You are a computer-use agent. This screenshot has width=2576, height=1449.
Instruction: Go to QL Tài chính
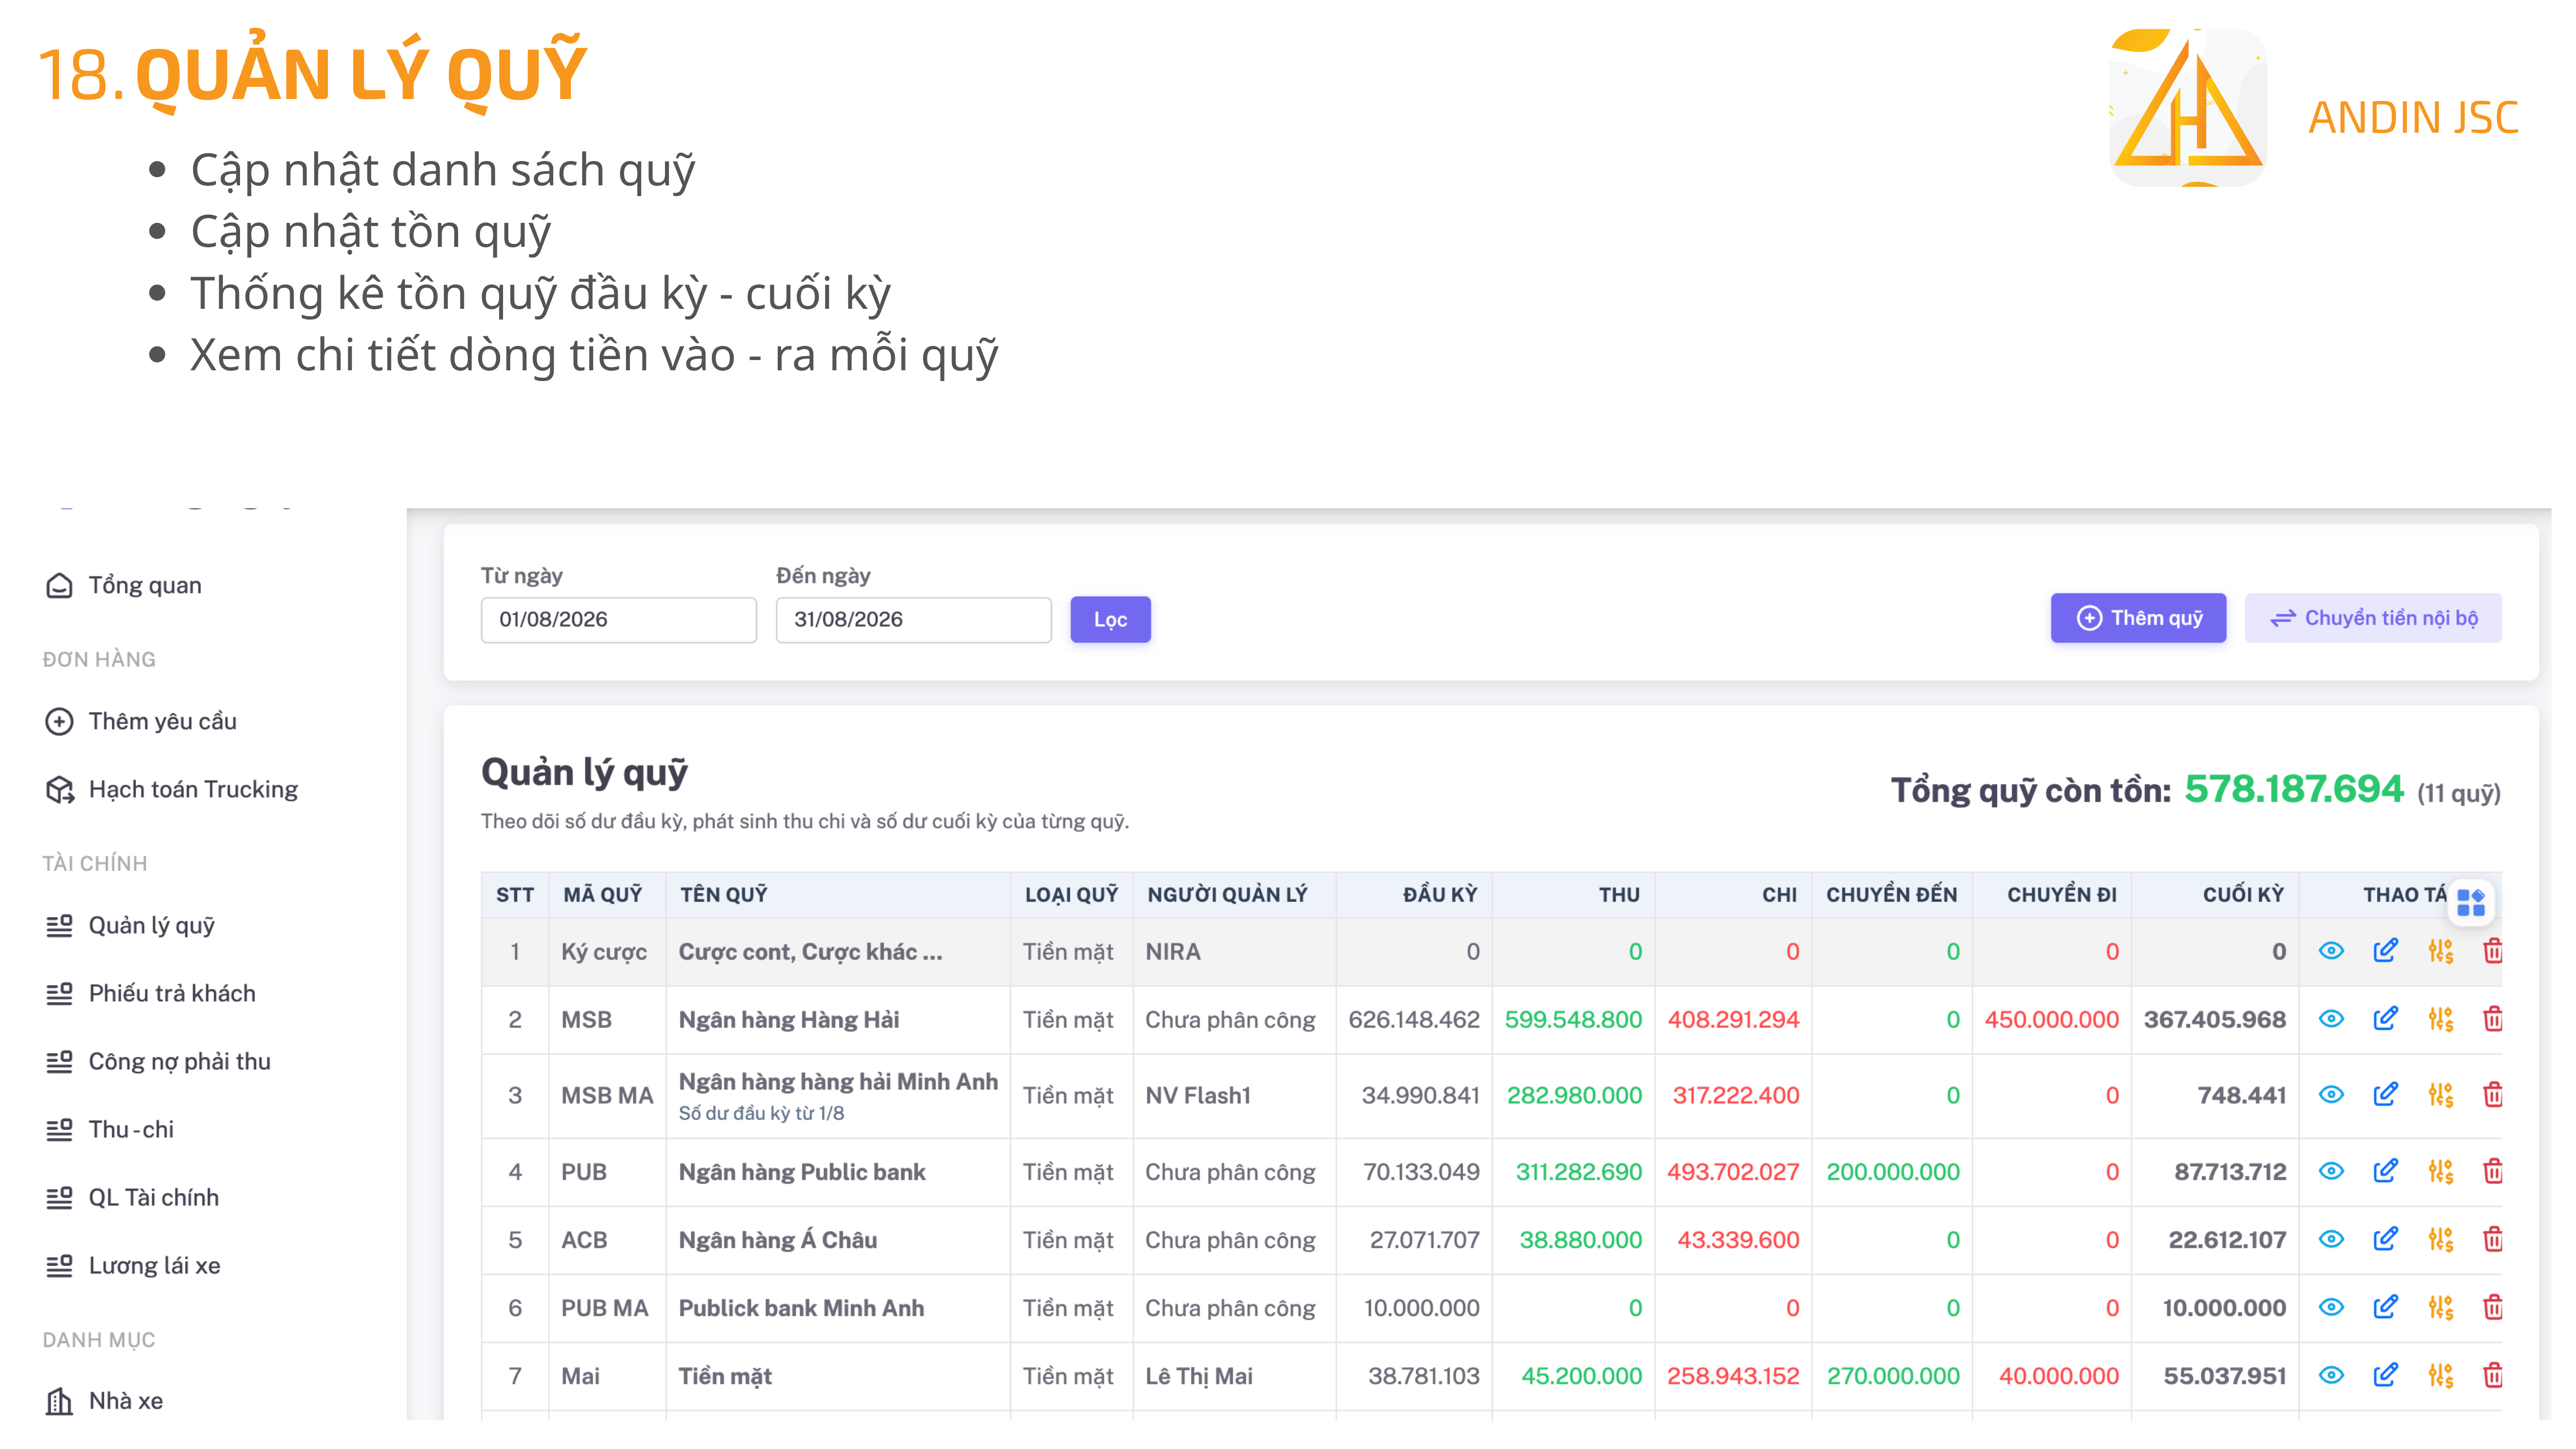[x=132, y=1197]
